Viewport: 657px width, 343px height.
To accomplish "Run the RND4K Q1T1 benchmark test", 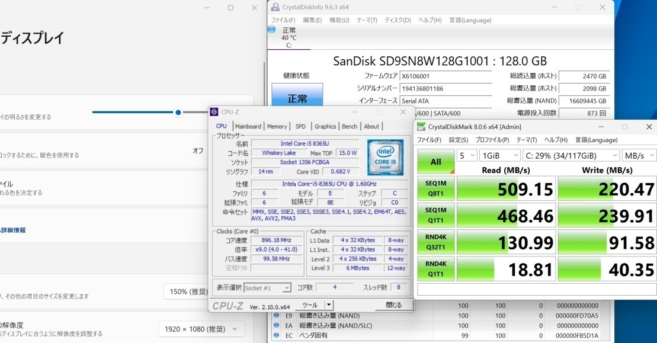I will click(x=435, y=268).
